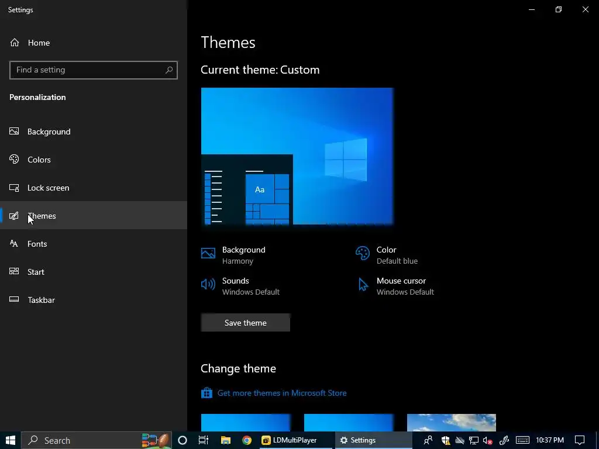
Task: Select the sky and clouds theme thumbnail
Action: [x=452, y=423]
